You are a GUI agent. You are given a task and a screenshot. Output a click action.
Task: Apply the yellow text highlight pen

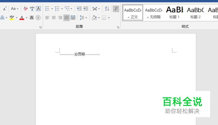[12, 18]
